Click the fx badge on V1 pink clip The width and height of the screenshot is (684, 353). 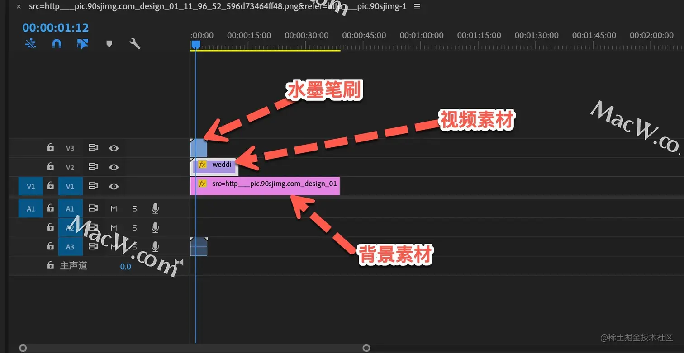(203, 184)
